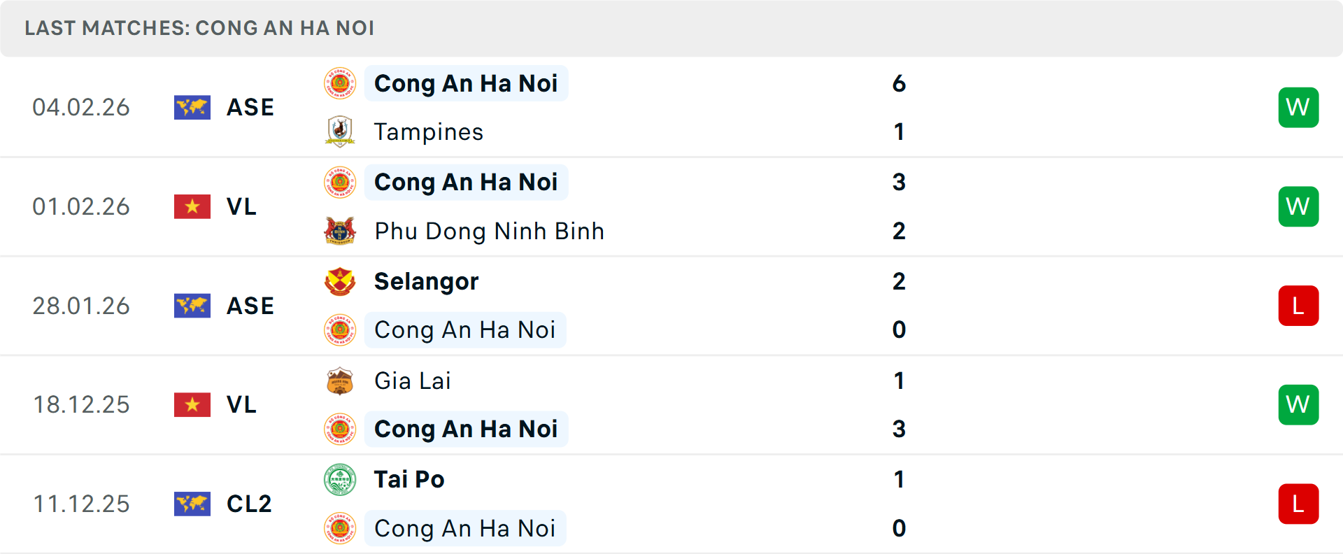This screenshot has width=1343, height=554.
Task: Select the VL competition label on 18.12.25
Action: 241,404
